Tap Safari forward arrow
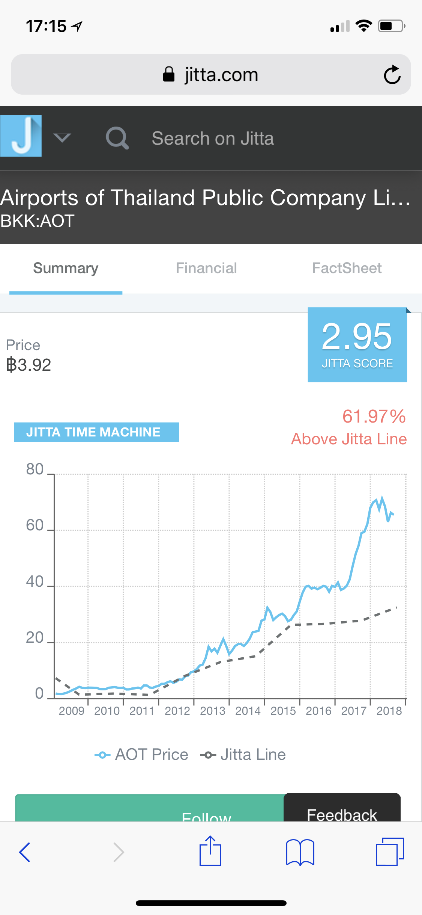422x915 pixels. tap(119, 852)
